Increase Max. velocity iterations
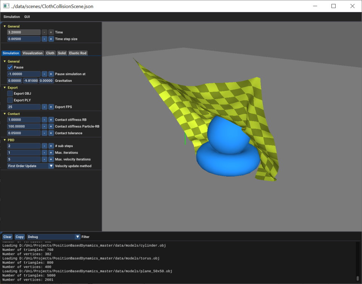The height and width of the screenshot is (284, 362). (51, 159)
